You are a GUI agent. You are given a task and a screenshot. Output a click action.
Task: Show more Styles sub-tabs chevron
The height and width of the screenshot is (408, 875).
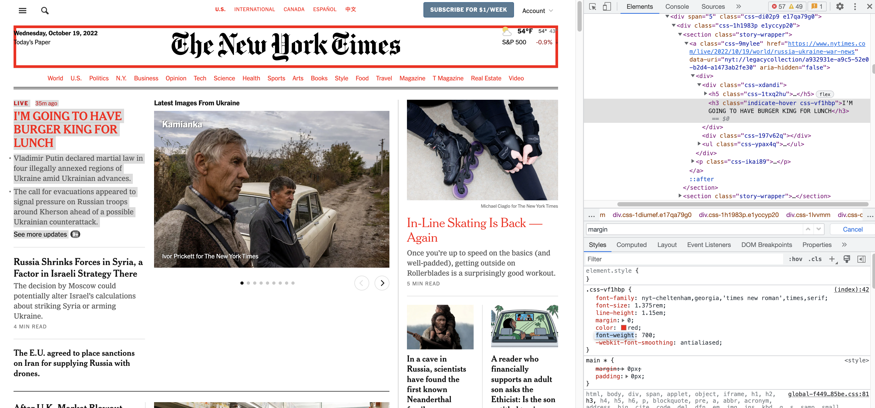coord(844,245)
